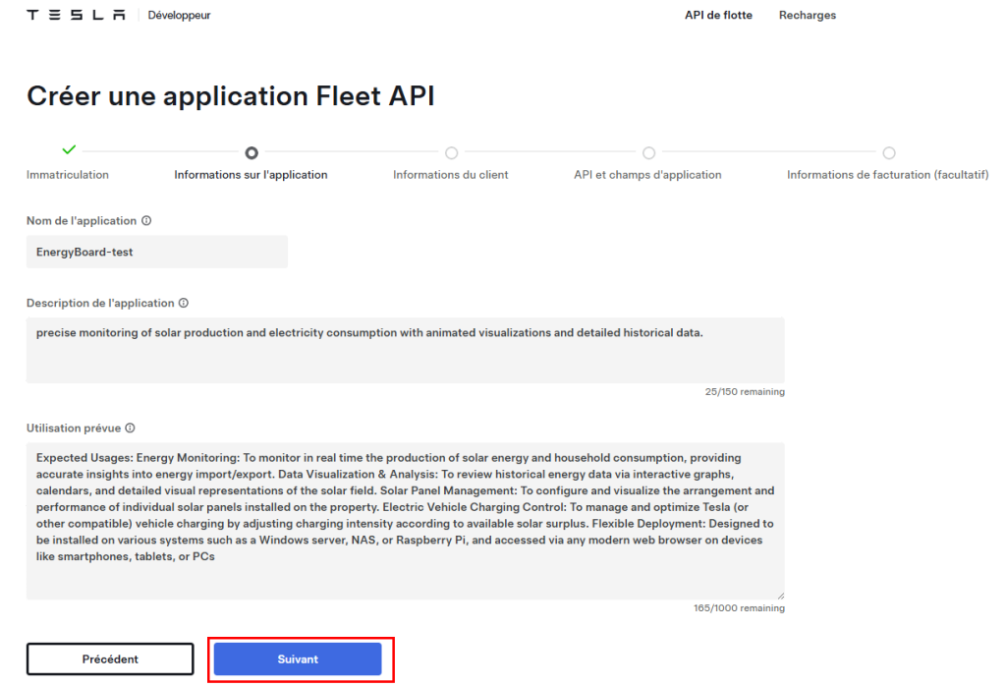The image size is (1006, 687).
Task: Focus the Utilisation prévue text area
Action: (406, 521)
